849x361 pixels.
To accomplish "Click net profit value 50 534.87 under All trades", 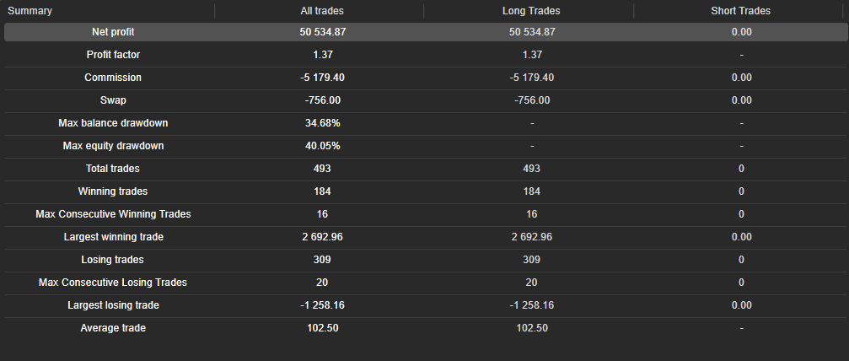I will (x=322, y=32).
